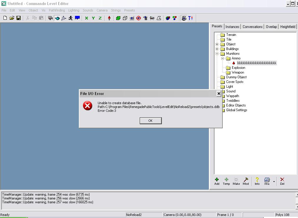Expand the Buildings folder node
298x218 pixels.
pos(217,49)
